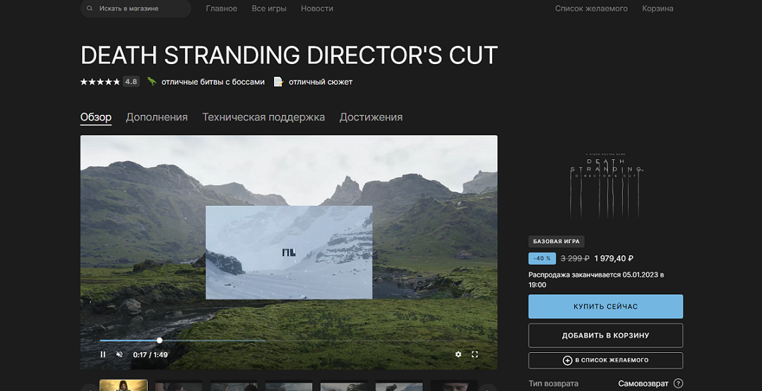Click the discounted price 1 979,40 ₽
The image size is (762, 391).
pyautogui.click(x=614, y=259)
